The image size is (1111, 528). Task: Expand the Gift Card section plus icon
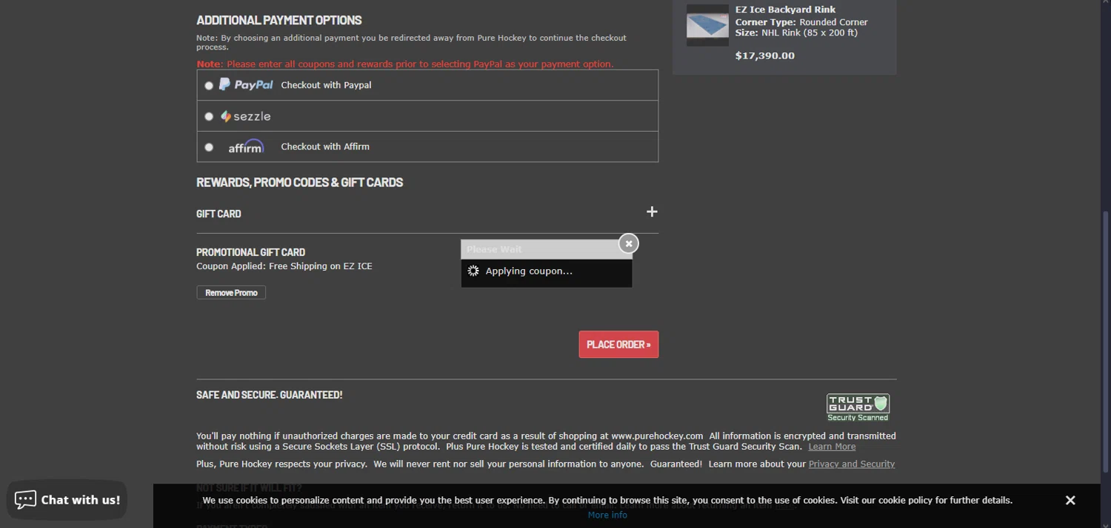click(652, 211)
